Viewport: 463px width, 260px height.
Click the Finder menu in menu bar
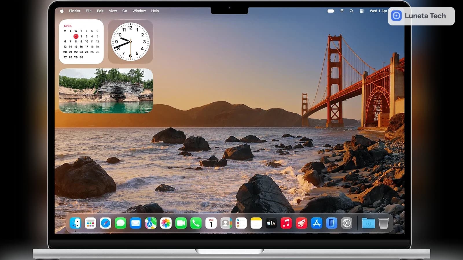click(75, 11)
